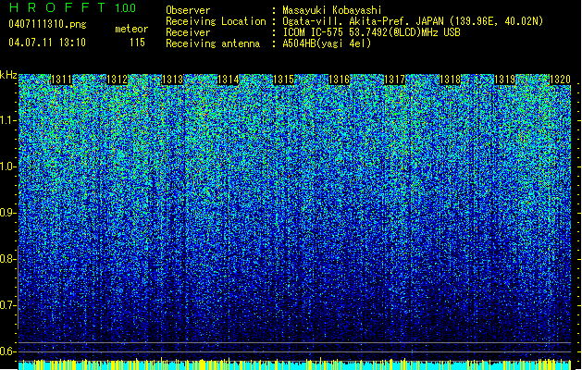The width and height of the screenshot is (582, 370).
Task: Click observer name Masayuki Kobayashi
Action: pos(332,10)
